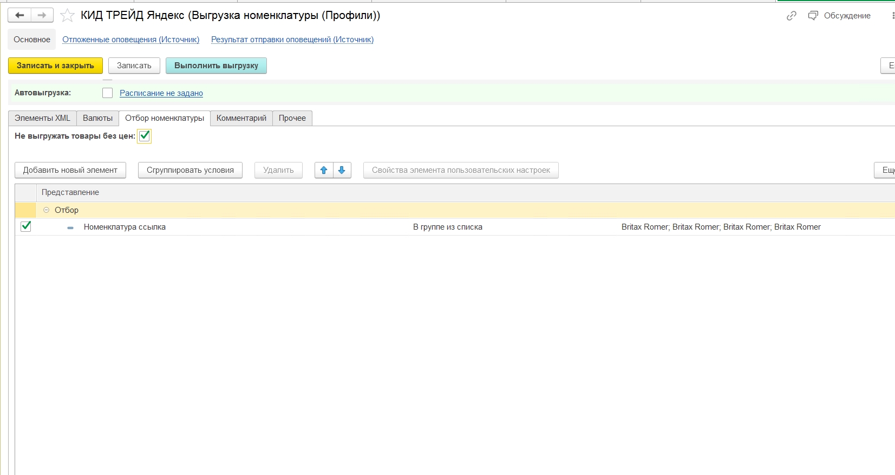Uncheck Не выгружать товары без цен
This screenshot has height=475, width=895.
145,136
